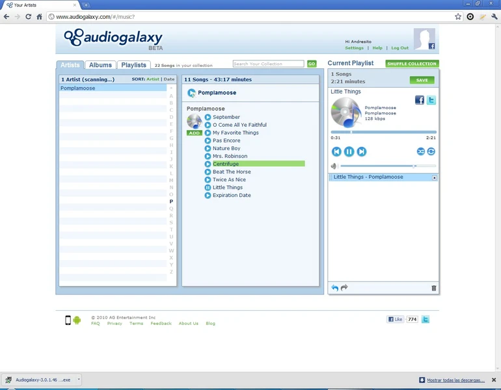This screenshot has height=390, width=501.
Task: Adjust the volume slider
Action: [x=388, y=166]
